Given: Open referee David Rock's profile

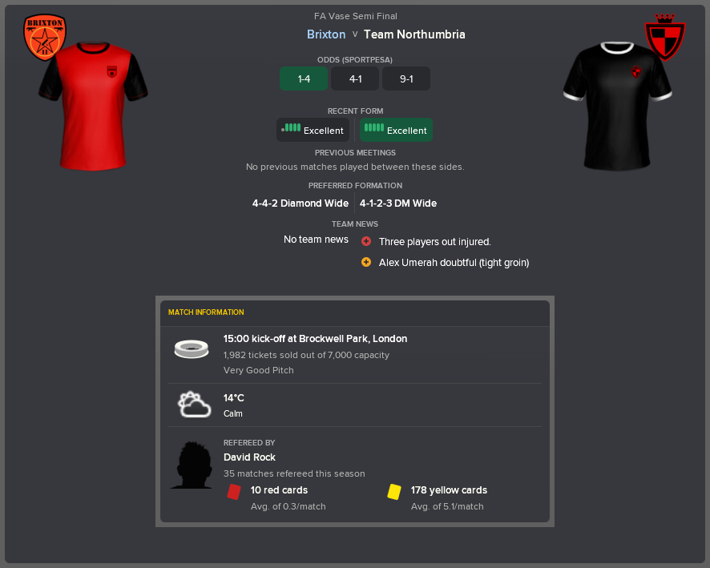Looking at the screenshot, I should click(249, 457).
